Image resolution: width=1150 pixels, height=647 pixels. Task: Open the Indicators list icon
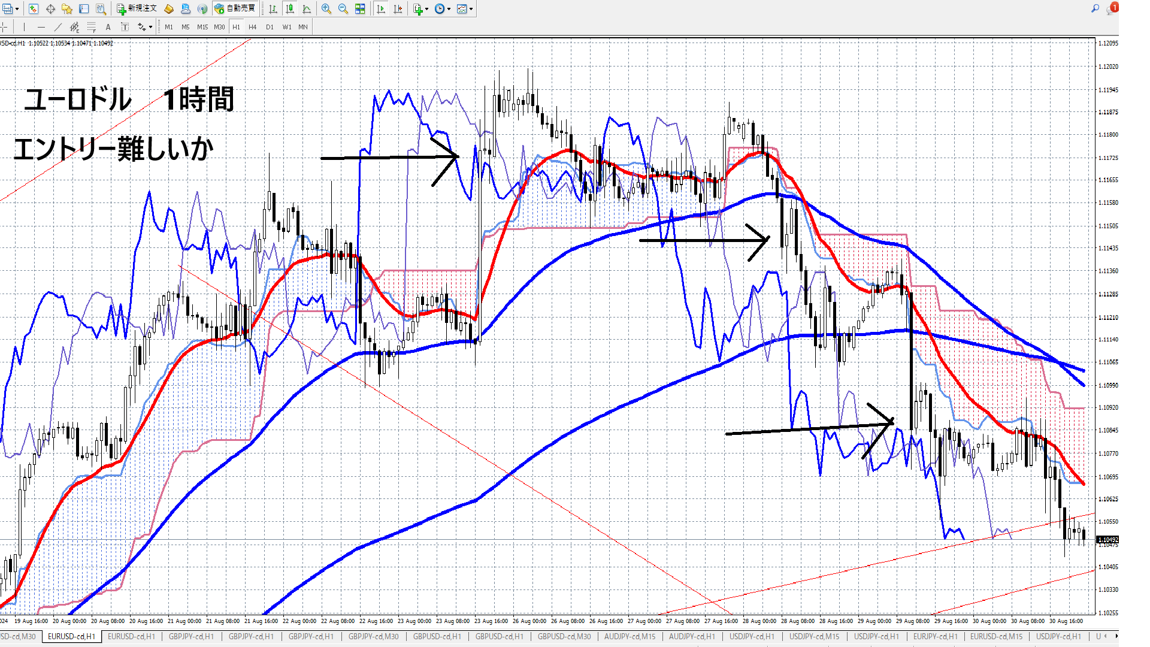click(x=418, y=9)
